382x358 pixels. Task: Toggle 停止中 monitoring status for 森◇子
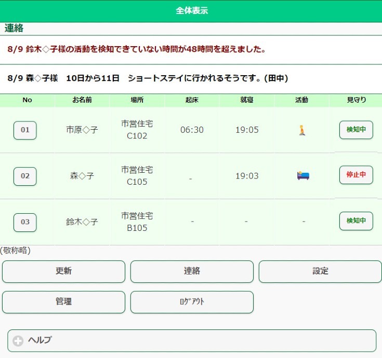(356, 175)
